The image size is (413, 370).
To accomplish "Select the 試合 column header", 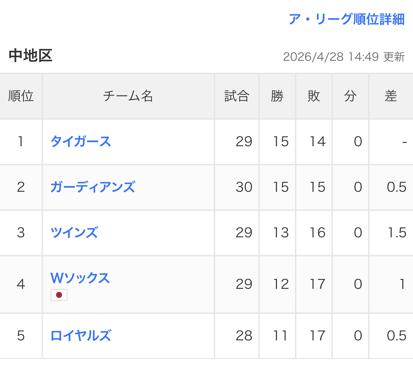I will click(237, 96).
